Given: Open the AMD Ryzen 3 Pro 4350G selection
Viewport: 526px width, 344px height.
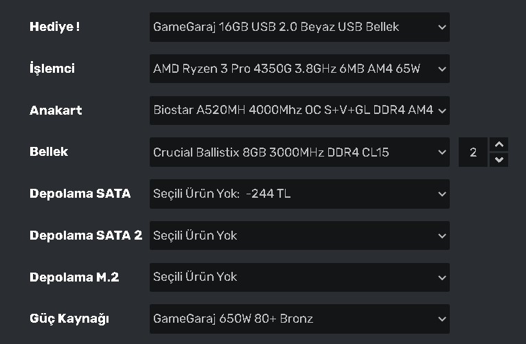Looking at the screenshot, I should [x=287, y=69].
